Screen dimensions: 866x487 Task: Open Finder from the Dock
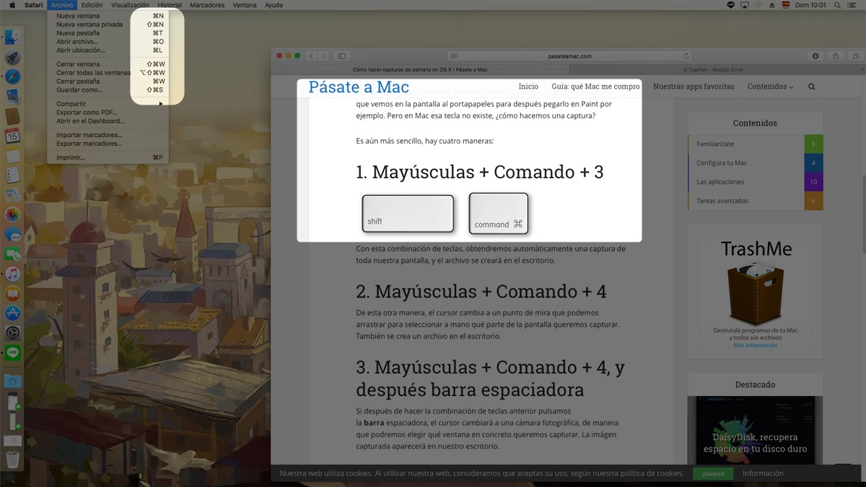12,38
